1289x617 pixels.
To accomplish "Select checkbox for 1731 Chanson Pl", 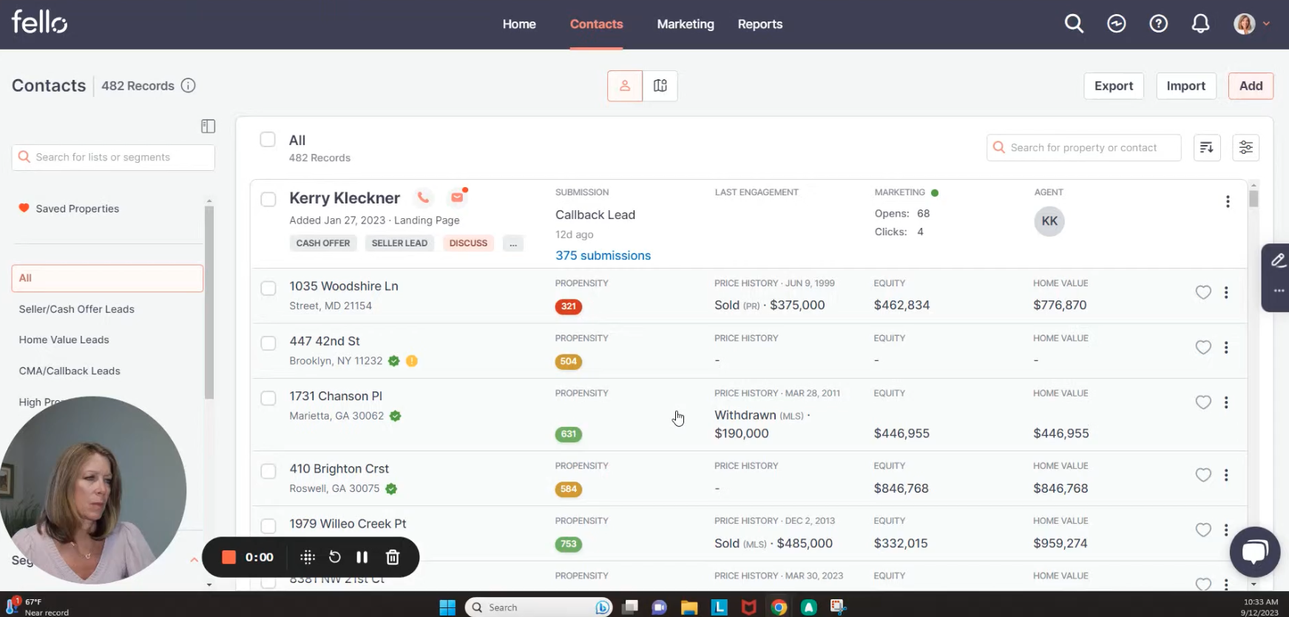I will click(268, 398).
